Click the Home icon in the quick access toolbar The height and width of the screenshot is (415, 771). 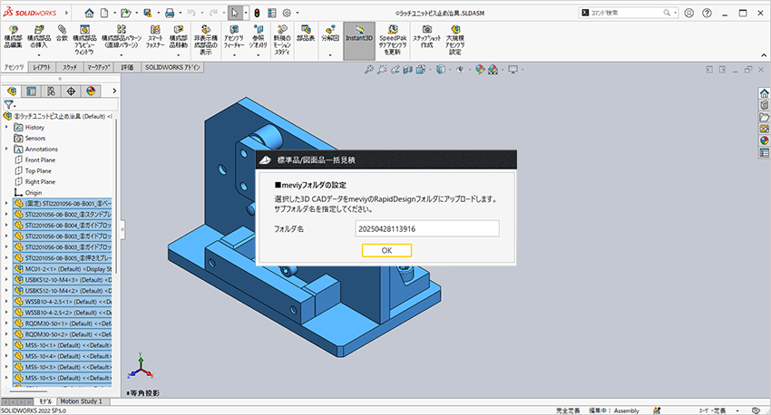[x=89, y=13]
